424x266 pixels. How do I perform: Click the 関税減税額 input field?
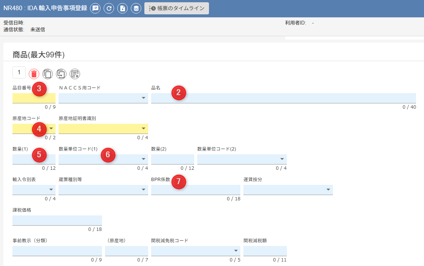(265, 251)
